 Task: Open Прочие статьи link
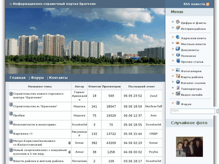point(192,62)
